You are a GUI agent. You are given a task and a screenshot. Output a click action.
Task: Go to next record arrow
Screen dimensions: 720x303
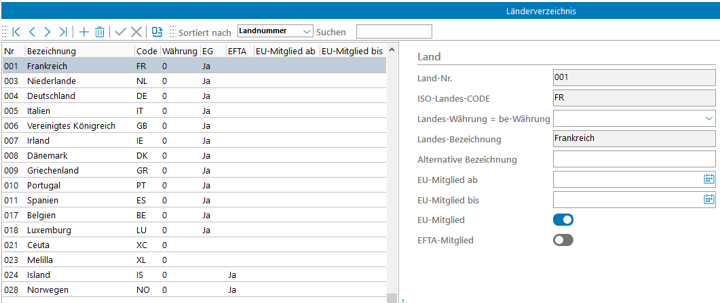click(x=48, y=32)
